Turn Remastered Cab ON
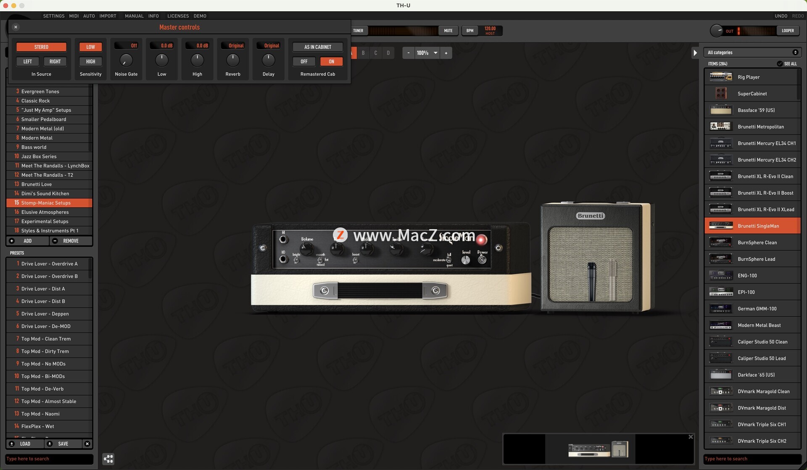807x470 pixels. (331, 62)
